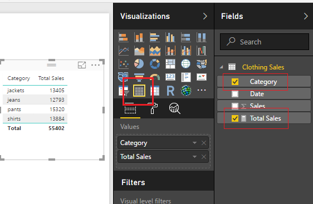
Task: Collapse the Clothing Sales table tree
Action: point(221,67)
